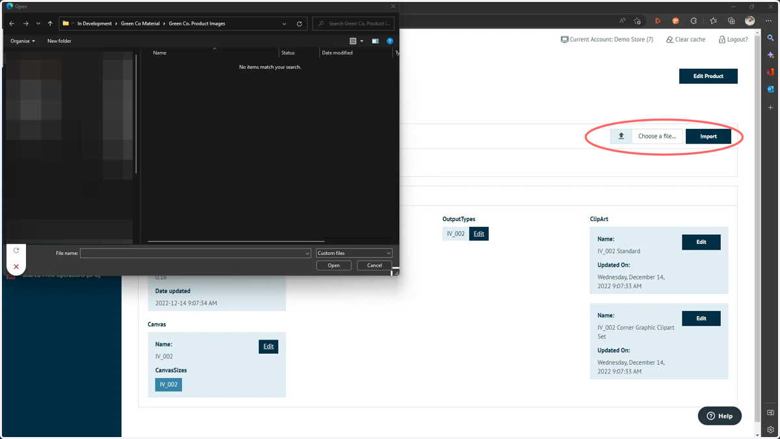Viewport: 780px width, 439px height.
Task: Click the horizontal scrollbar in file list
Action: (236, 241)
